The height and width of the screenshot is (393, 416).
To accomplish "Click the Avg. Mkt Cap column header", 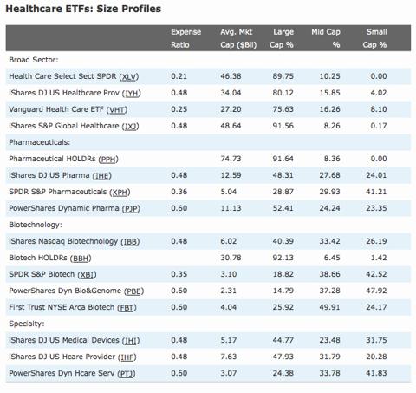I will coord(238,38).
